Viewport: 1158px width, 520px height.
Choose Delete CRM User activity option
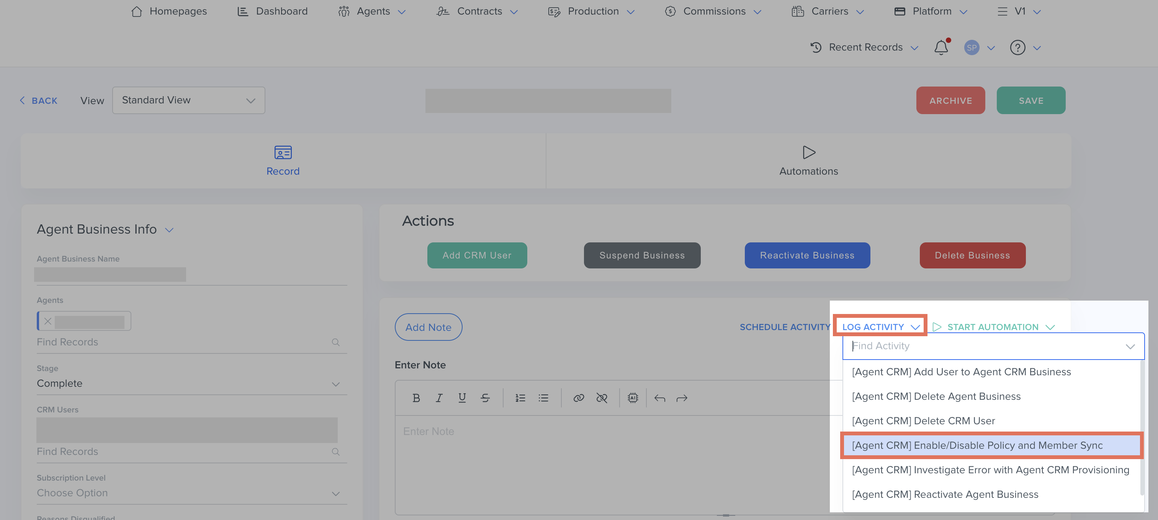pos(923,421)
